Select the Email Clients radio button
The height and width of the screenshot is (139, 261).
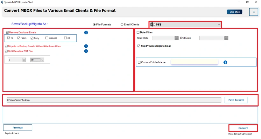point(122,24)
